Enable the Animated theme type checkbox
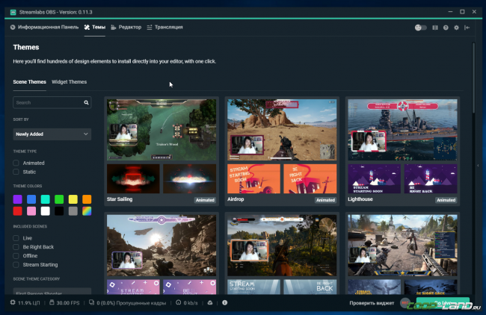Viewport: 486px width, 315px height. point(16,163)
